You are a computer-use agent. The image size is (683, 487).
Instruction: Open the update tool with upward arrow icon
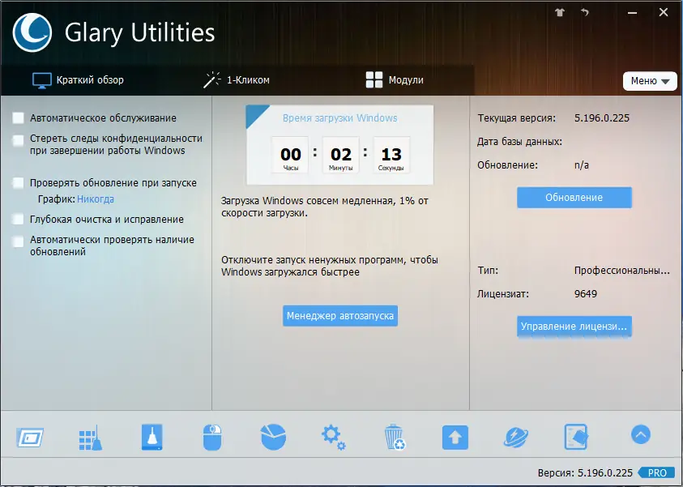[455, 436]
